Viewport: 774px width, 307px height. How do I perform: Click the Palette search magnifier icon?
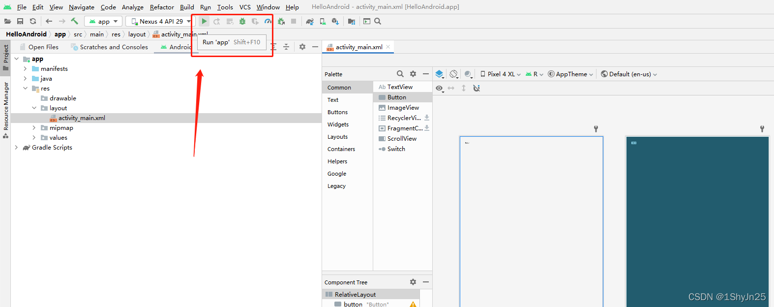tap(400, 74)
